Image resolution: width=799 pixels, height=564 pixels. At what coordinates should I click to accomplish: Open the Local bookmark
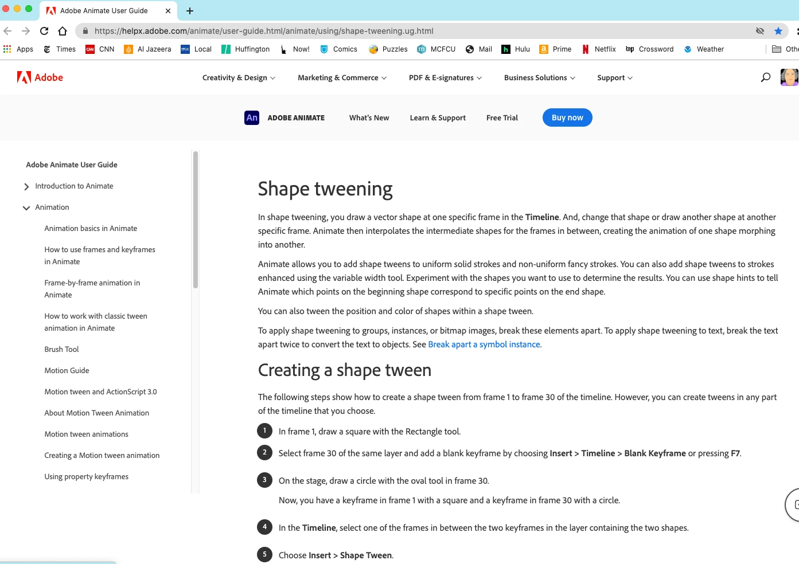(196, 49)
